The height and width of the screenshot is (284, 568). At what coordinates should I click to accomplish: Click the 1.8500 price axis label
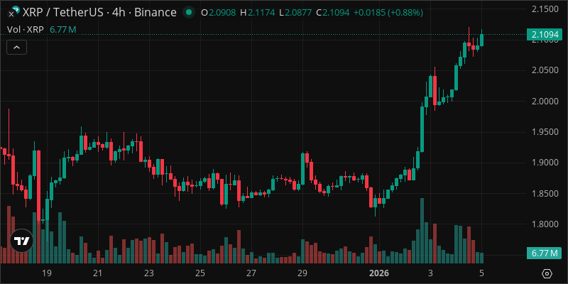tap(545, 193)
